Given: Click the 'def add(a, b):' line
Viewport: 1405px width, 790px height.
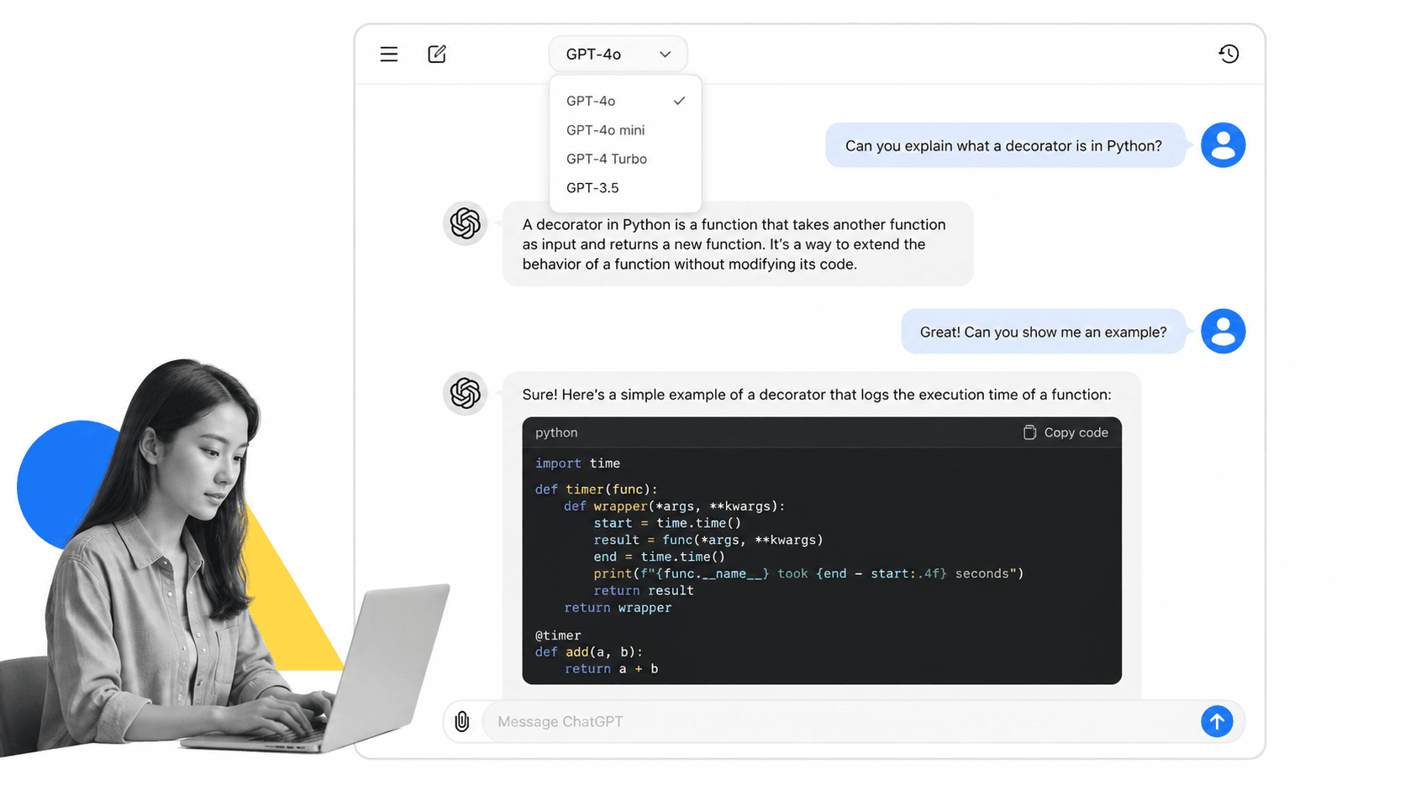Looking at the screenshot, I should pos(589,652).
